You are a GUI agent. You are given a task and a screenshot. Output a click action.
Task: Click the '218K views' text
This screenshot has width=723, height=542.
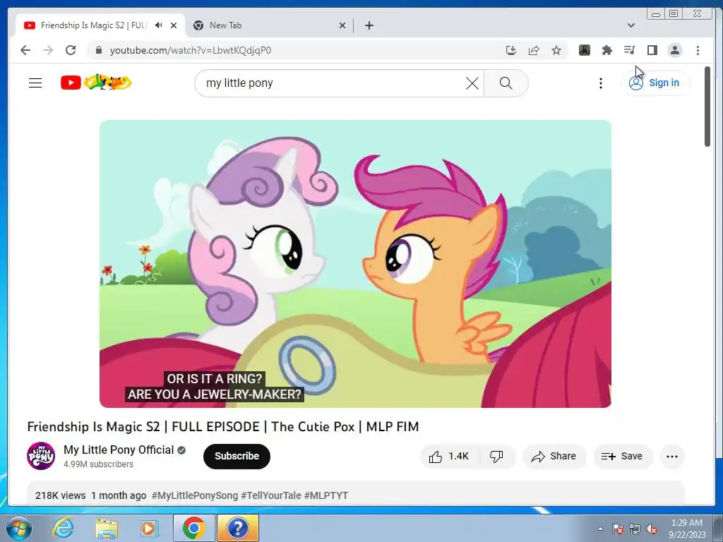click(61, 495)
